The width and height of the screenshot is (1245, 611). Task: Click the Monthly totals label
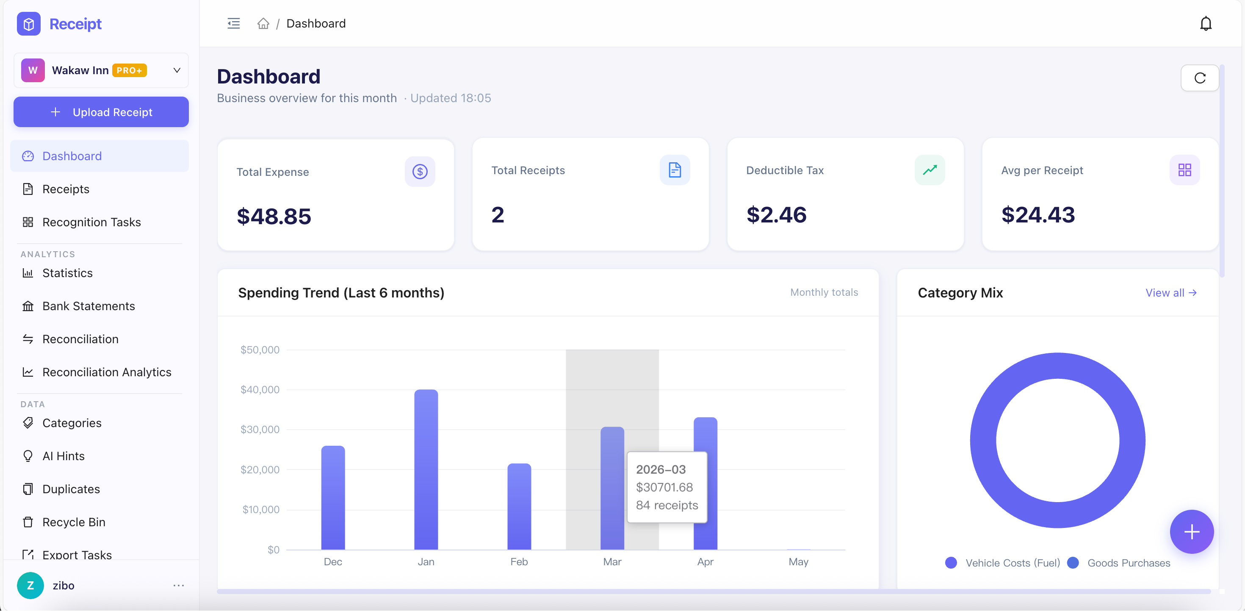tap(824, 292)
